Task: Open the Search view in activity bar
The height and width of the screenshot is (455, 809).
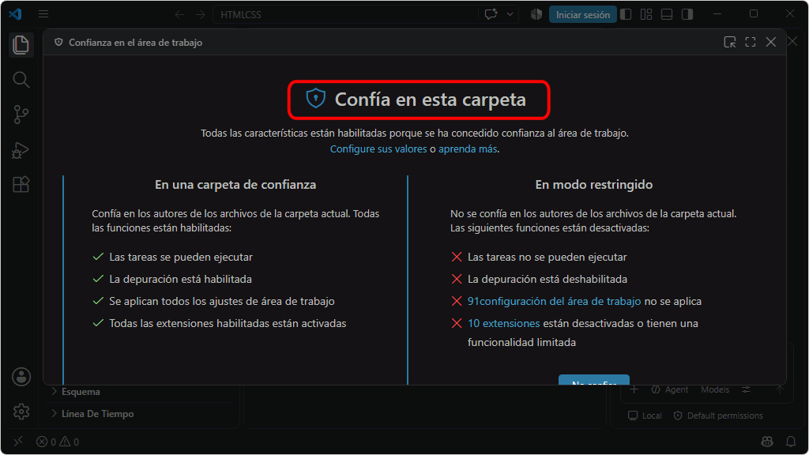Action: (x=21, y=80)
